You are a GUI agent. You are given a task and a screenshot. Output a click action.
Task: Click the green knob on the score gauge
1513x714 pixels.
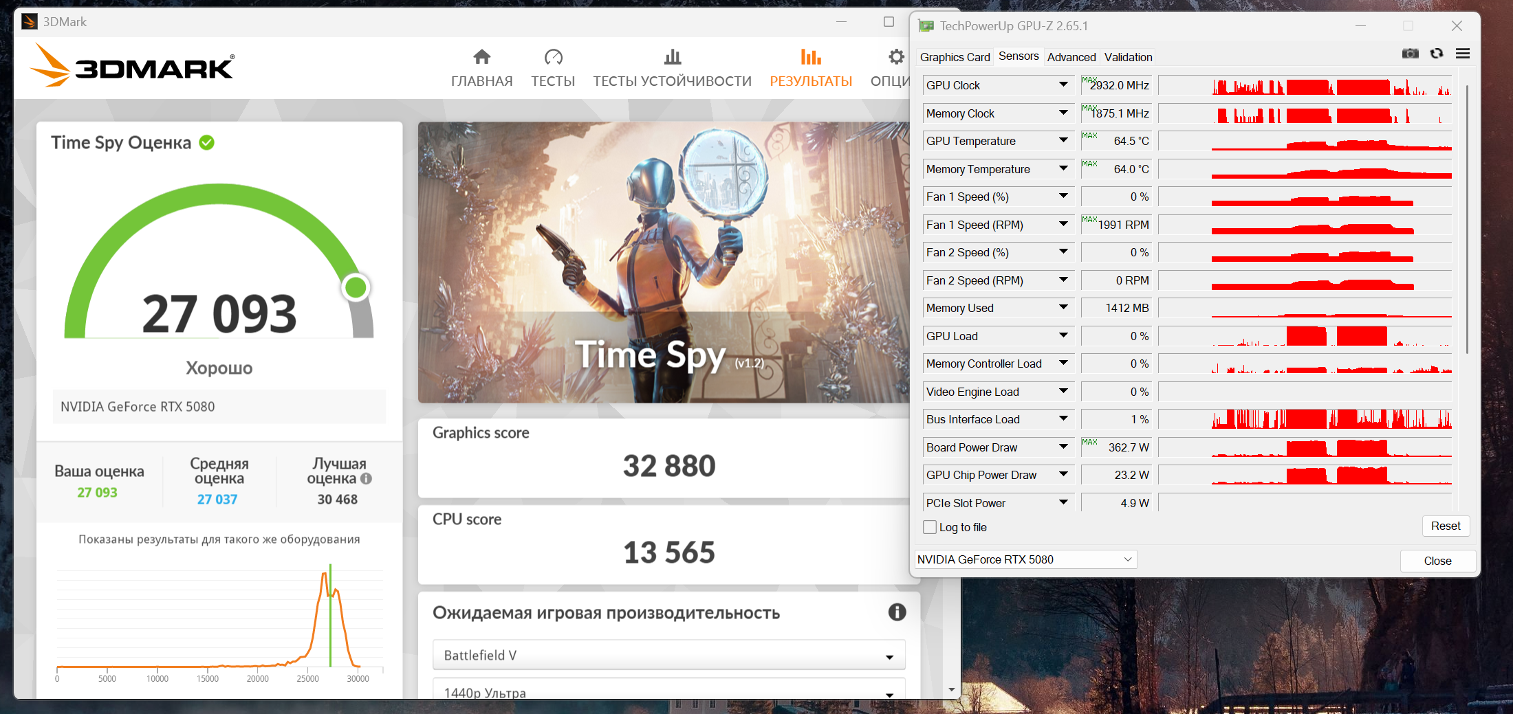(356, 287)
